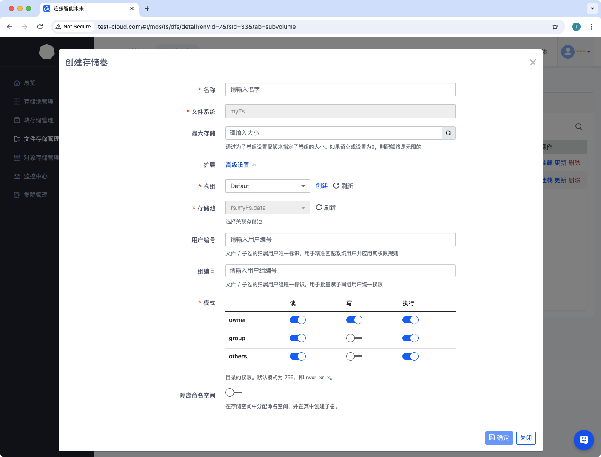Collapse the 高级设置 section
601x457 pixels.
coord(241,165)
